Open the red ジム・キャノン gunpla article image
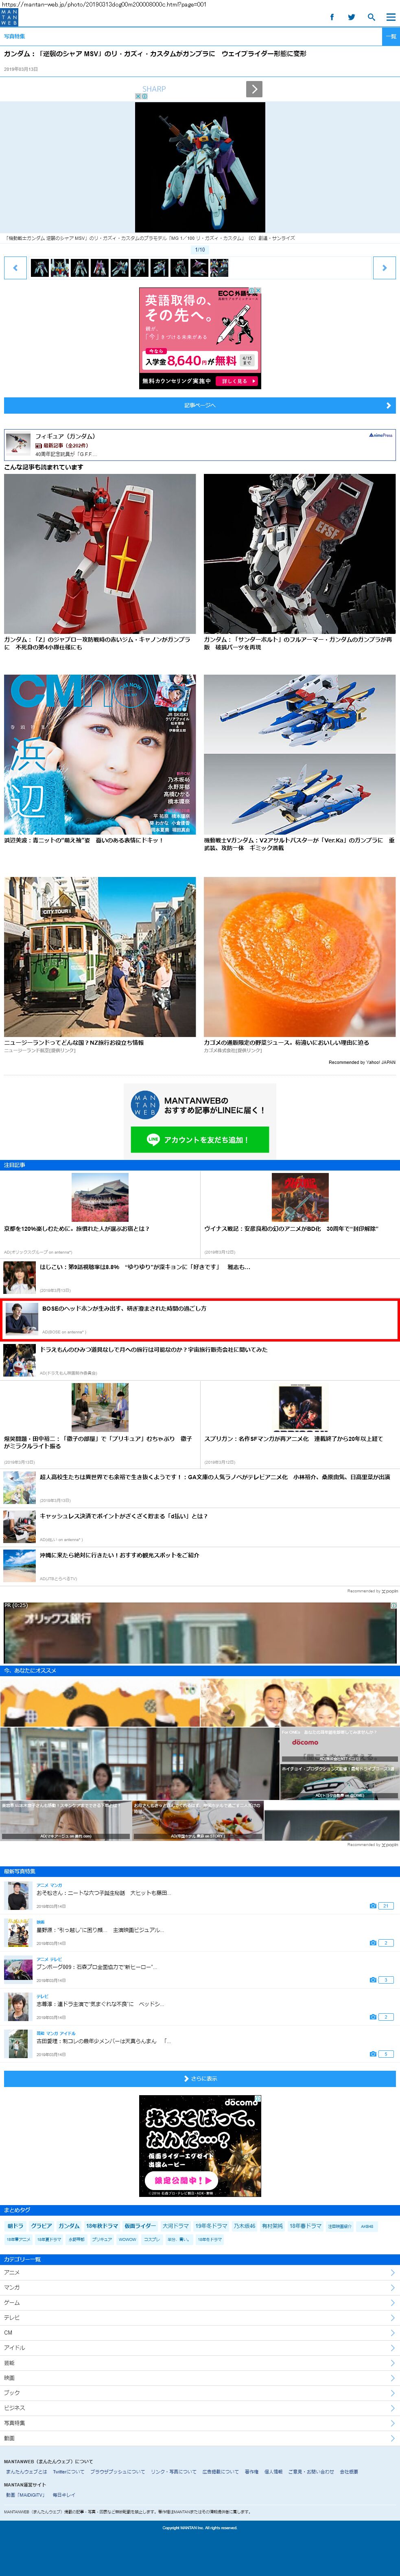This screenshot has height=2576, width=400. 100,554
